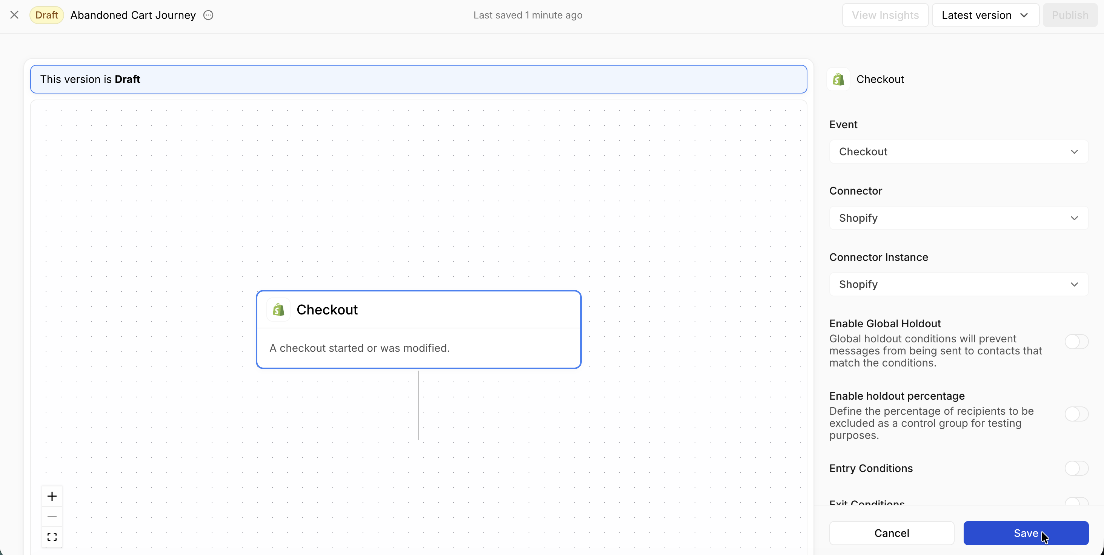Open the Connector Instance dropdown
The image size is (1104, 555).
tap(958, 284)
